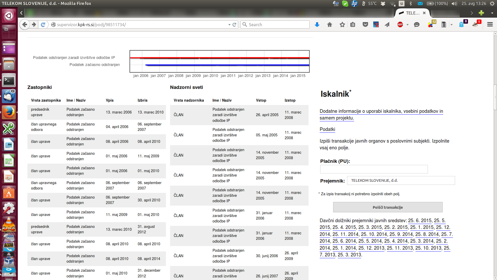Click inside the Plačnik (PU) input field
The height and width of the screenshot is (280, 497).
point(374,169)
